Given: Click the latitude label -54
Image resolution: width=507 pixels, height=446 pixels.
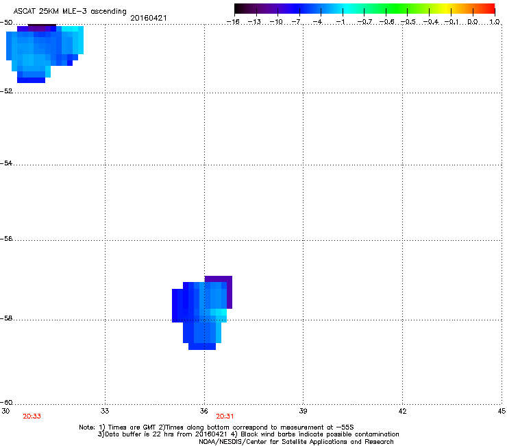Looking at the screenshot, I should pyautogui.click(x=6, y=163).
